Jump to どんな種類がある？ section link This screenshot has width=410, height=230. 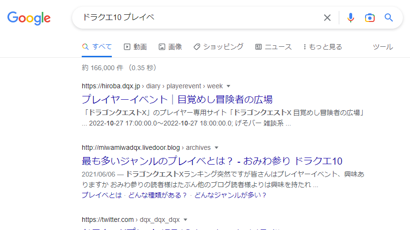pyautogui.click(x=157, y=195)
